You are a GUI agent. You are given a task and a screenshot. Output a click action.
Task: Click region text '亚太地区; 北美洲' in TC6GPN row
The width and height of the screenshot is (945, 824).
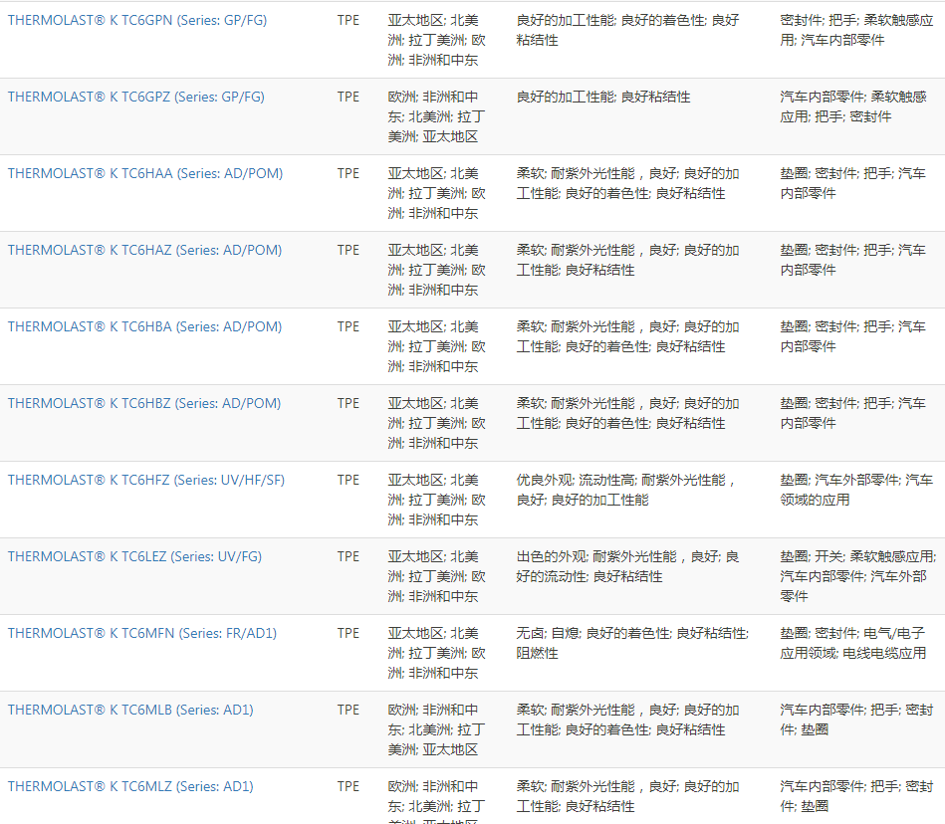coord(433,30)
